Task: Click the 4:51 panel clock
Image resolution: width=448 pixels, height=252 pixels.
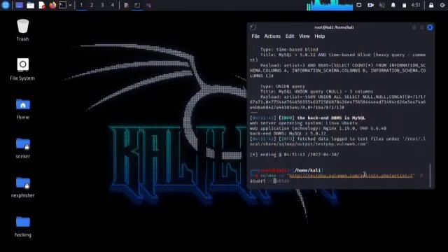Action: (416, 5)
